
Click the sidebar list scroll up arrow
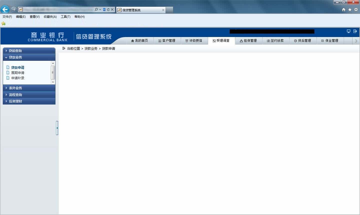pyautogui.click(x=53, y=63)
